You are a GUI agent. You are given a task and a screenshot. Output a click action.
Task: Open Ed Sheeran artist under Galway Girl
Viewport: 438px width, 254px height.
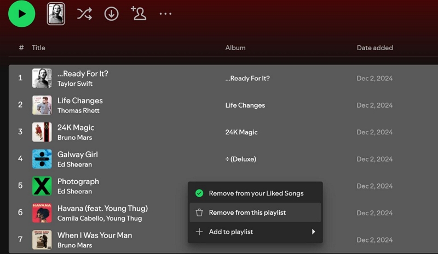click(74, 164)
